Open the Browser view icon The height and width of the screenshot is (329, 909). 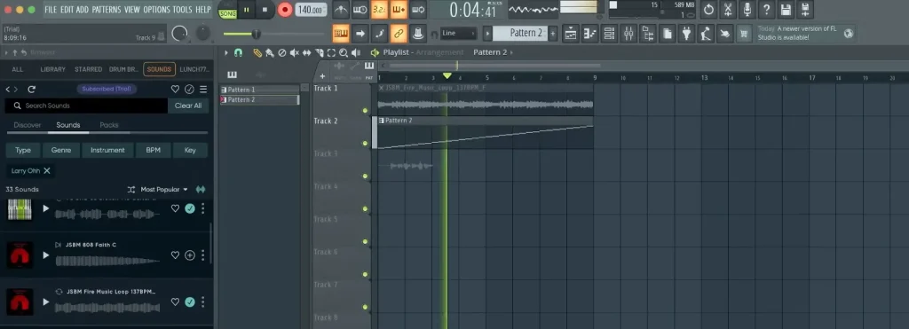coord(648,34)
